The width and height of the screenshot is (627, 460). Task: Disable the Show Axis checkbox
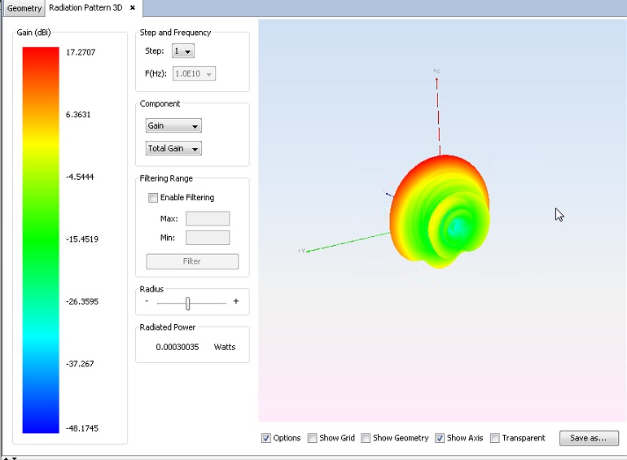440,438
